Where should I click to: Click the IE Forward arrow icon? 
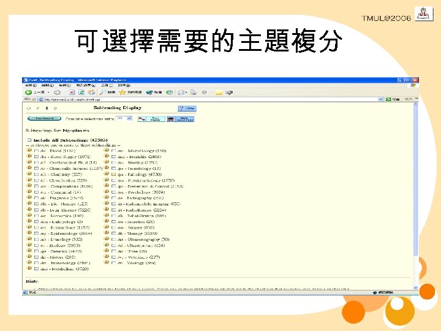[x=57, y=93]
